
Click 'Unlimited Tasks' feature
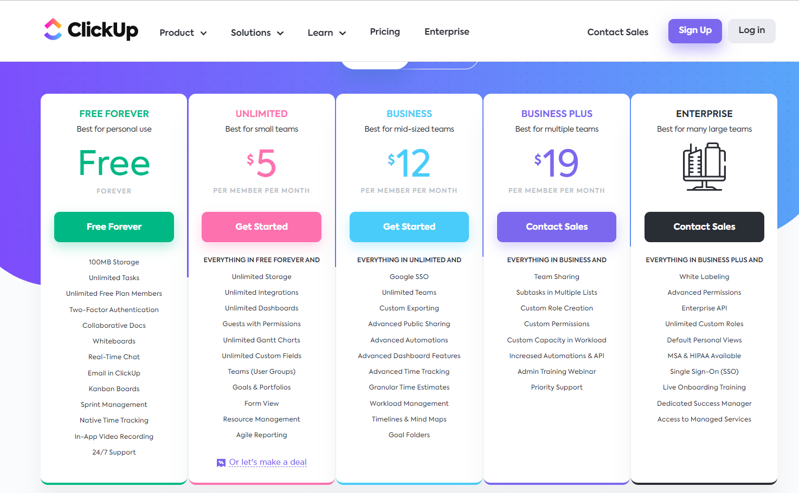tap(114, 278)
